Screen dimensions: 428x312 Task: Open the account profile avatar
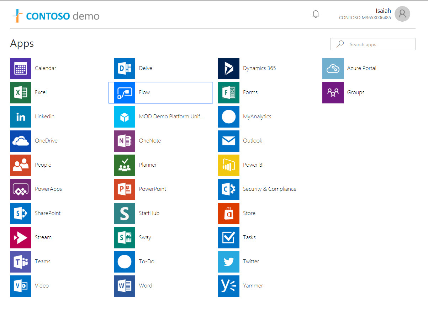(x=402, y=14)
